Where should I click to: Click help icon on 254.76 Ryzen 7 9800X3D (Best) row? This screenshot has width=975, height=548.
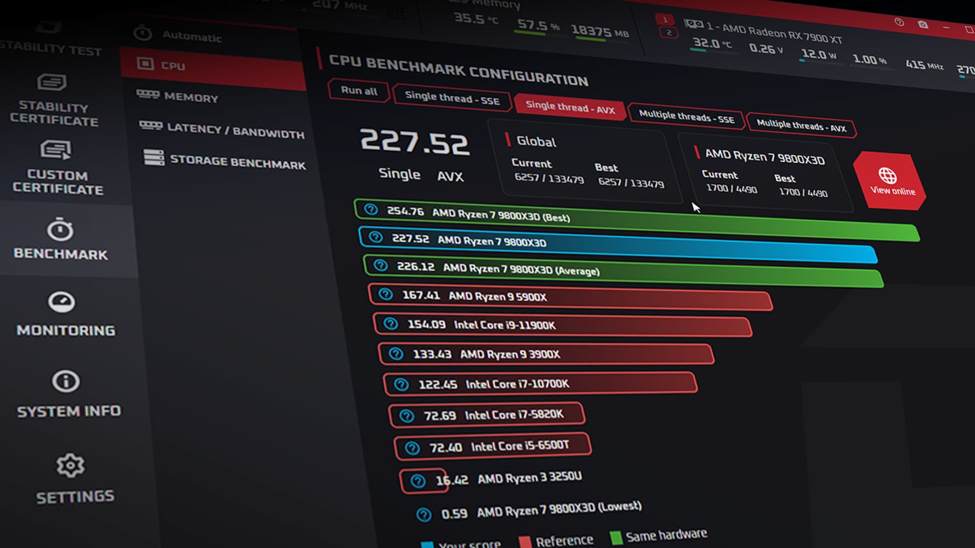[x=371, y=209]
